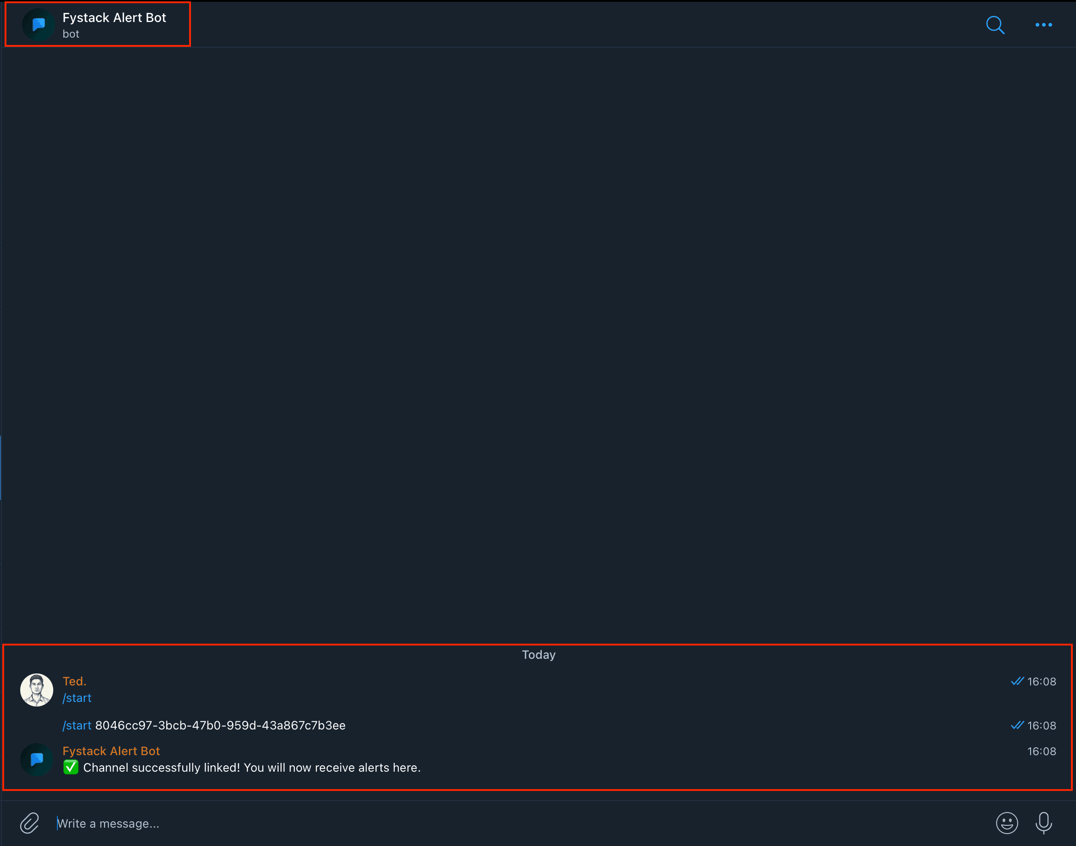
Task: Click the microphone voice message icon
Action: click(1044, 823)
